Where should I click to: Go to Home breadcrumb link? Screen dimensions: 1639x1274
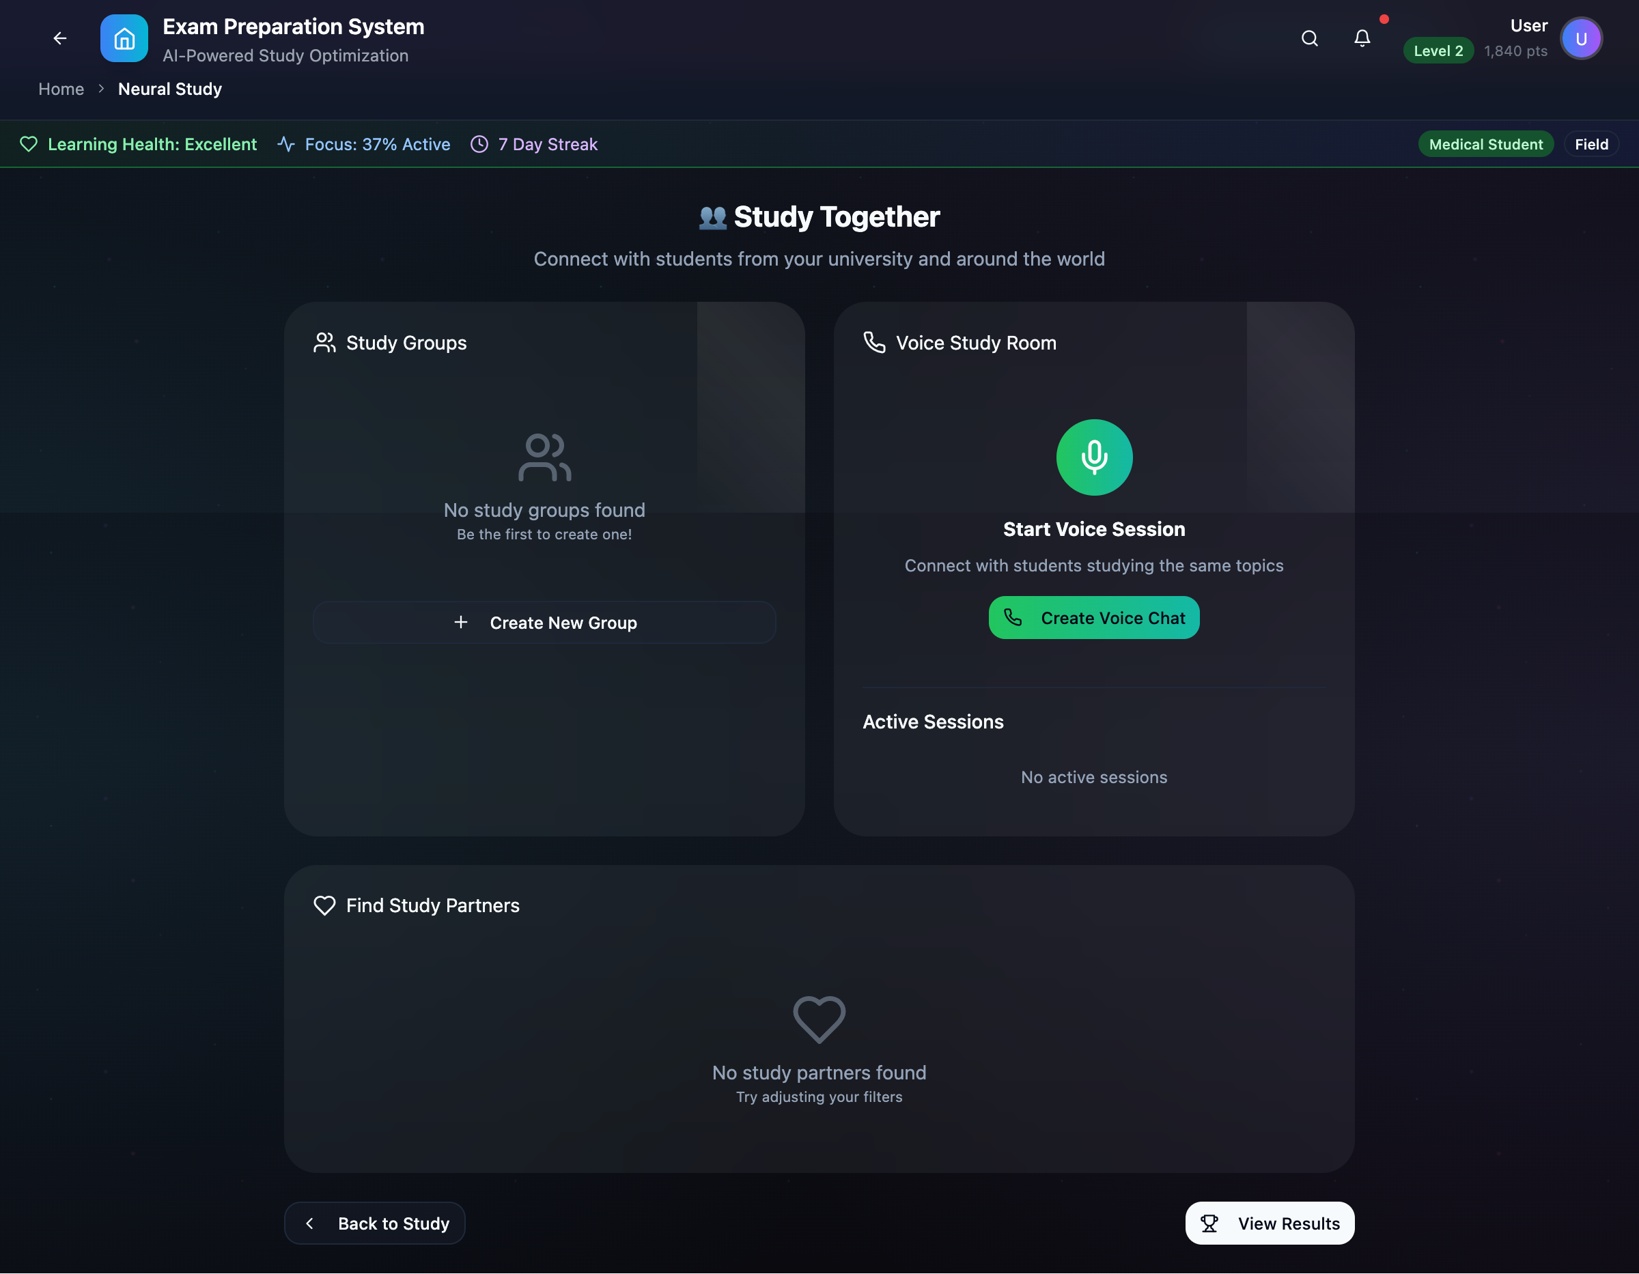(x=61, y=89)
